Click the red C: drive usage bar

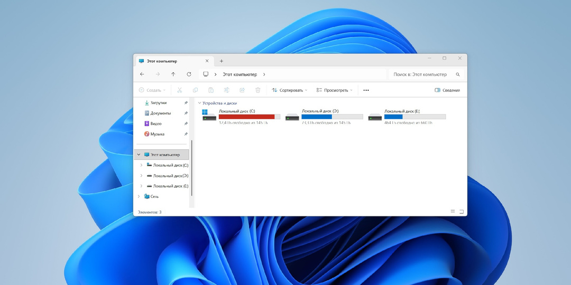250,117
